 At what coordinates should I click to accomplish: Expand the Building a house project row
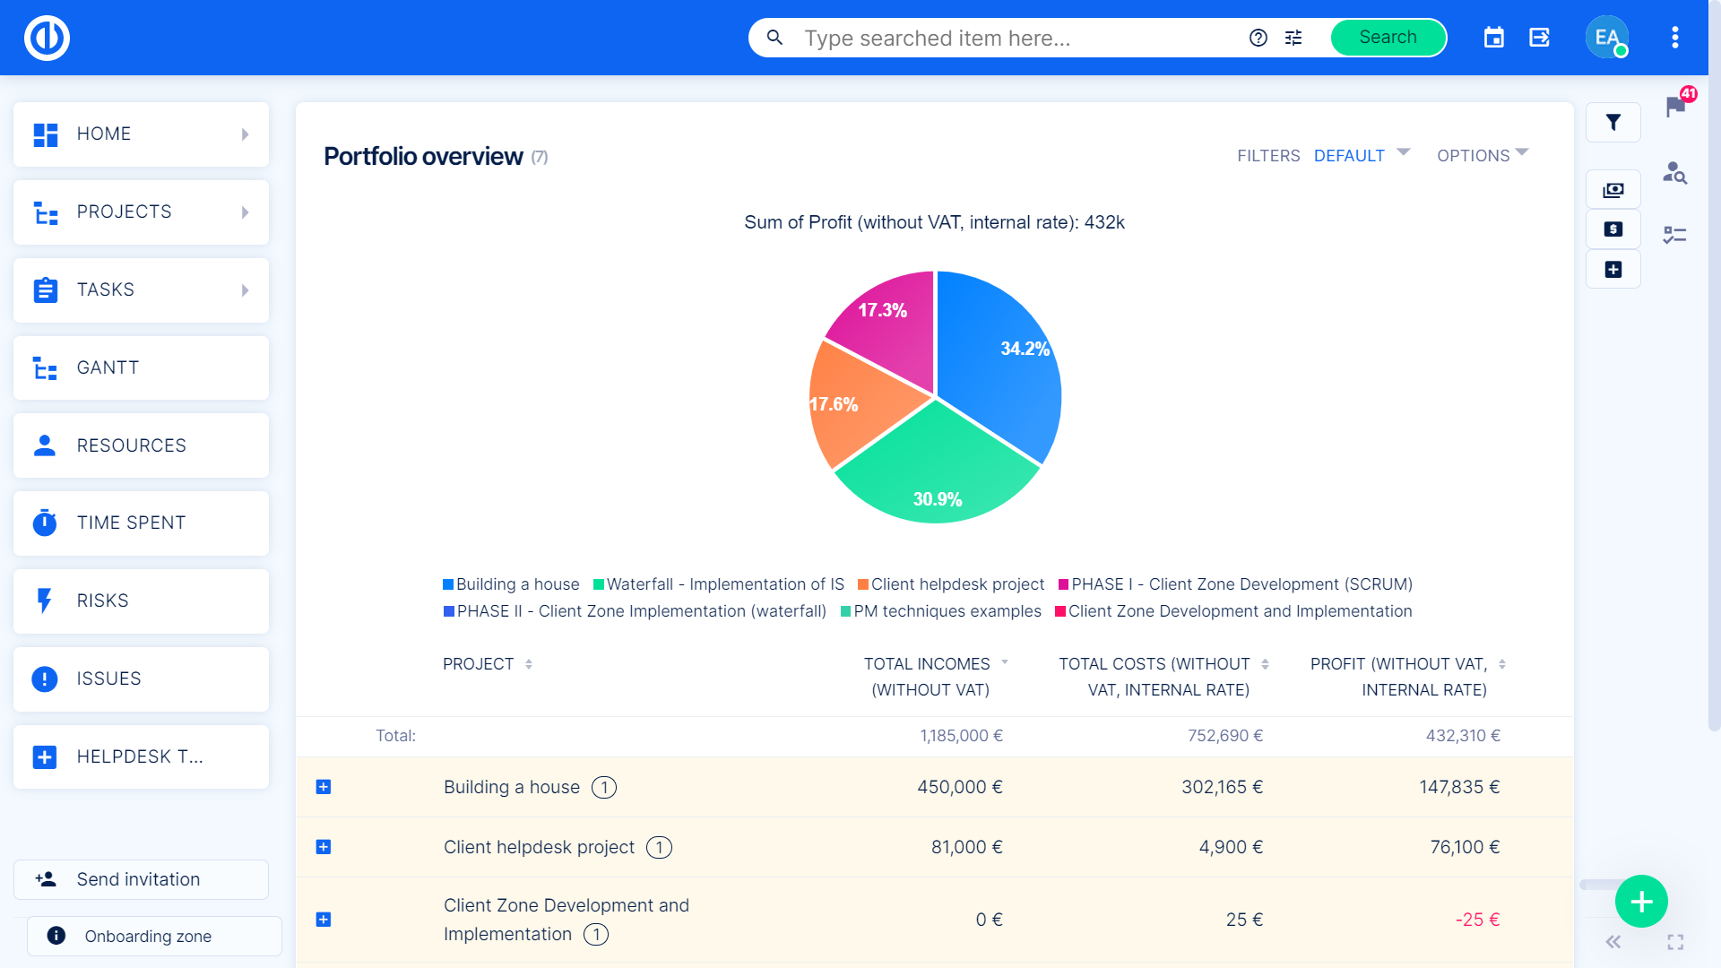pyautogui.click(x=324, y=785)
